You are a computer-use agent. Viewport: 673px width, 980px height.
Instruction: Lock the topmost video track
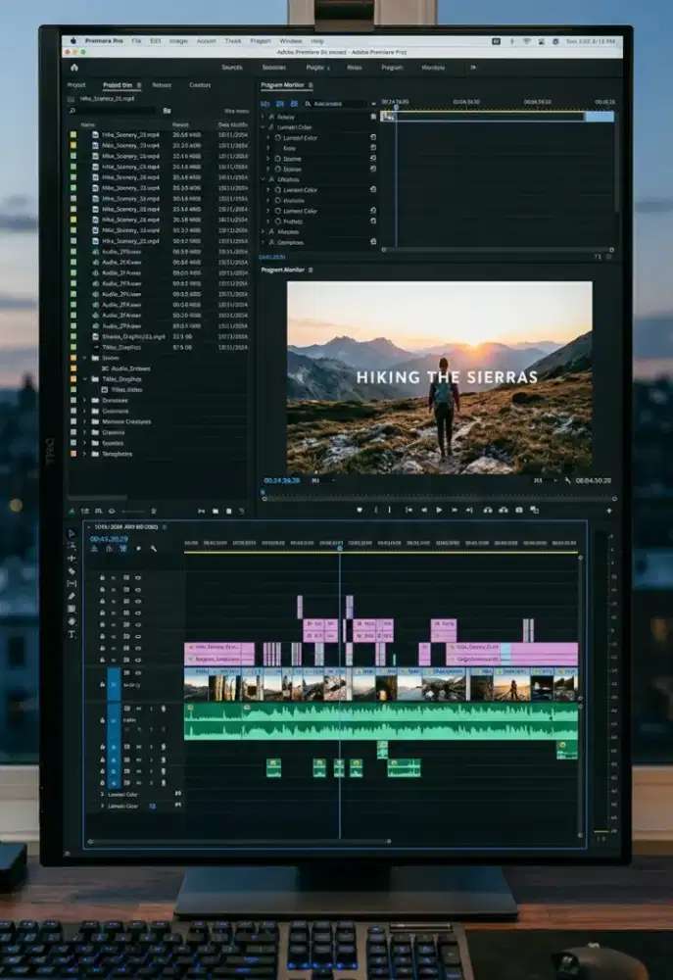(102, 577)
